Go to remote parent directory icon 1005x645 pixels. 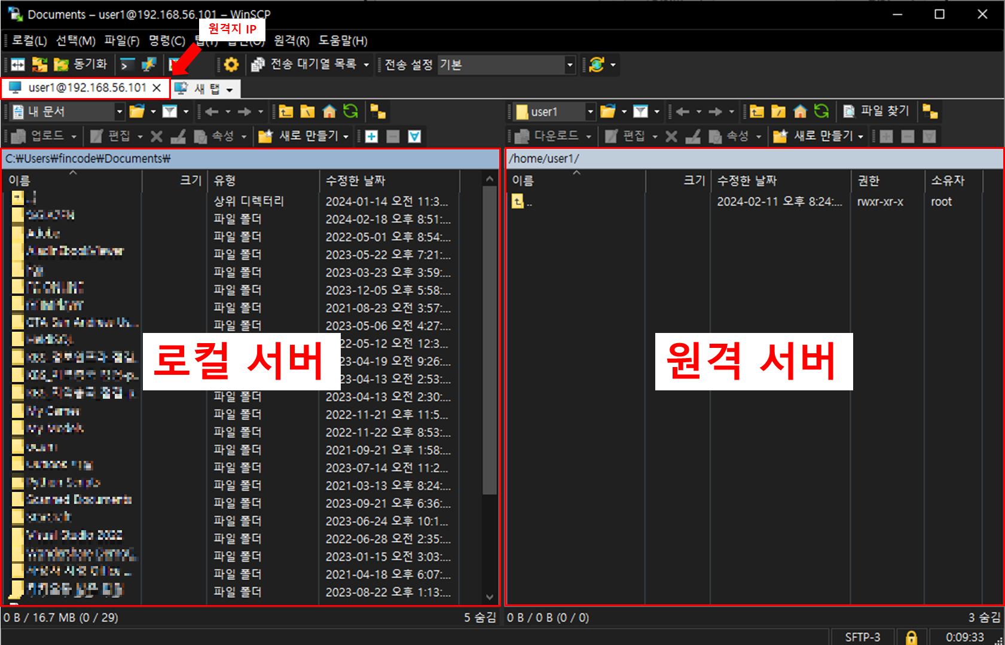pyautogui.click(x=757, y=112)
